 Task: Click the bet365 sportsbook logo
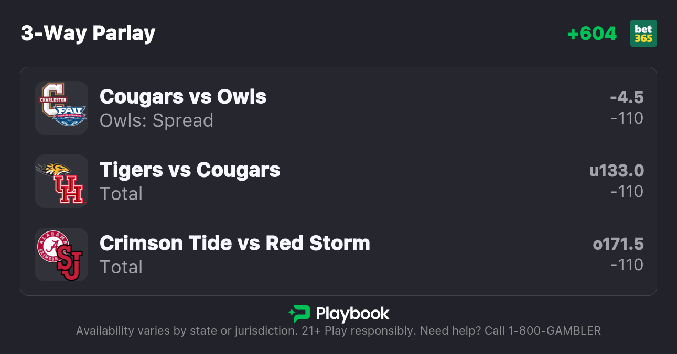(643, 34)
